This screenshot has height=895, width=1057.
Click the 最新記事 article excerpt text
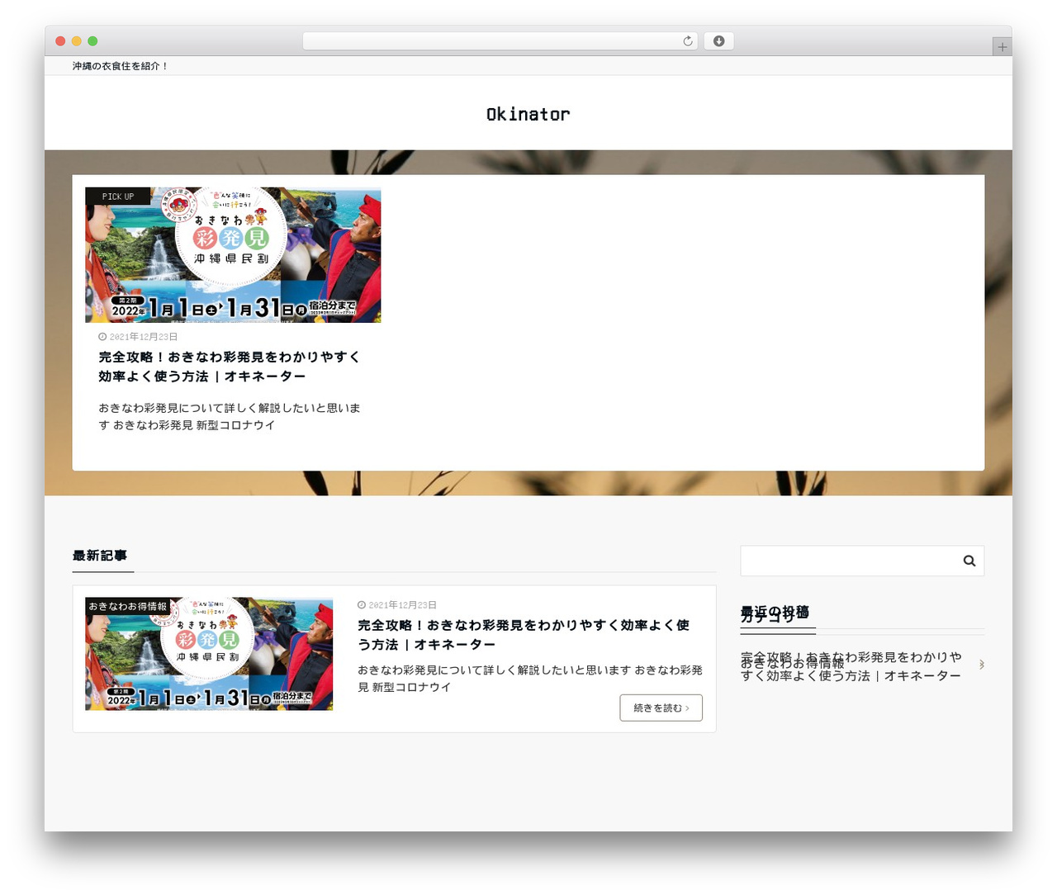530,678
